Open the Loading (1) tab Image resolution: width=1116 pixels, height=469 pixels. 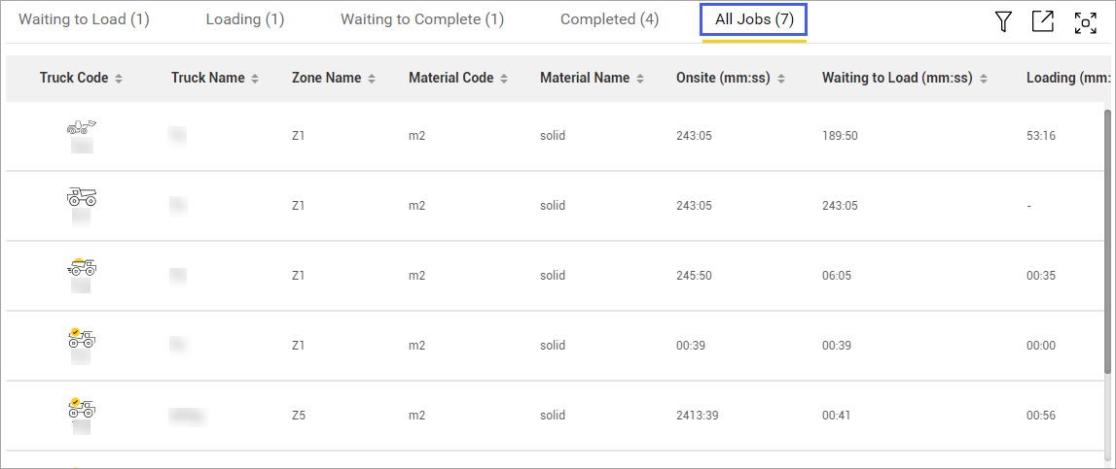click(245, 20)
